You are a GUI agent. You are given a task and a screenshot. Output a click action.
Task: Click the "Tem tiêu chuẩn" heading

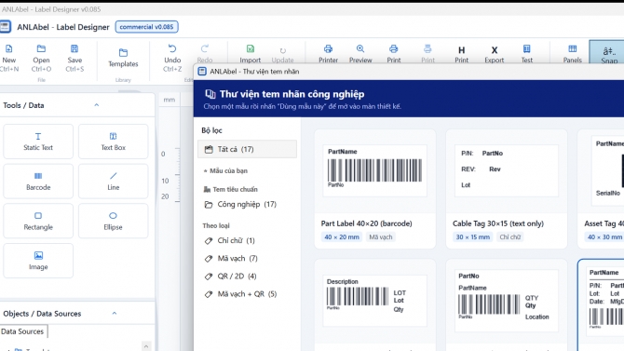[x=231, y=189]
